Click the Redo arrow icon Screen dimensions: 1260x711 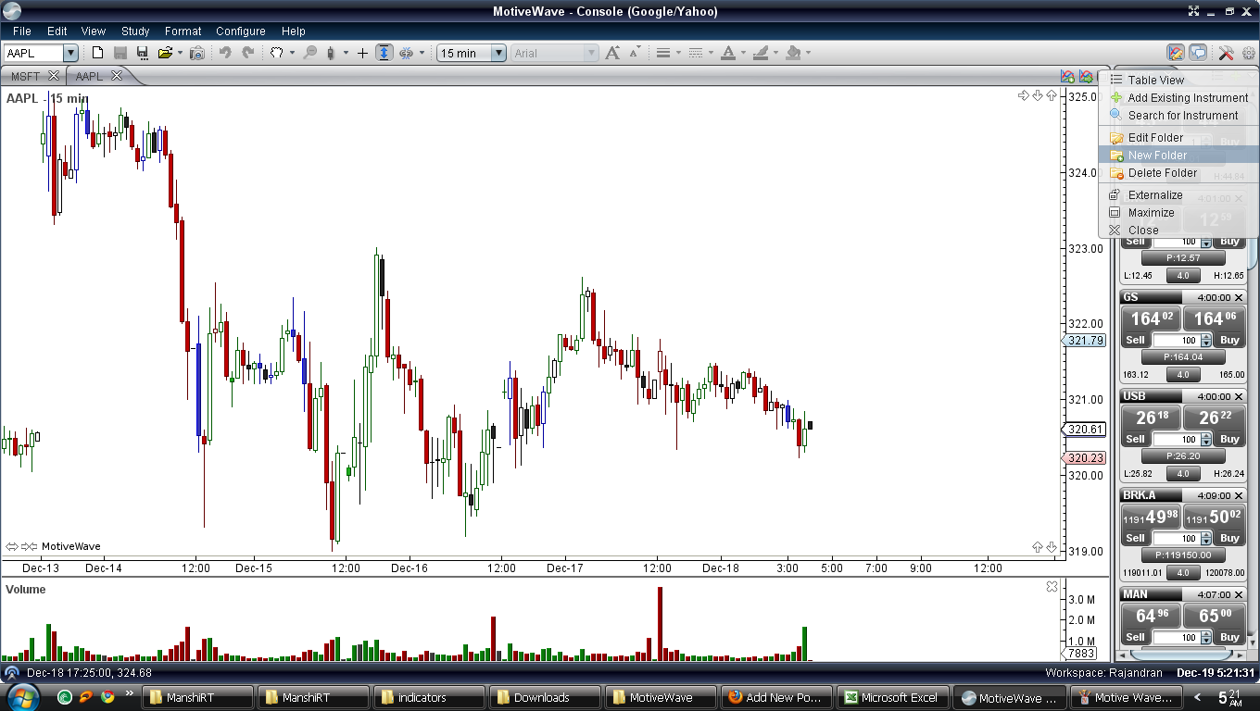pos(248,53)
